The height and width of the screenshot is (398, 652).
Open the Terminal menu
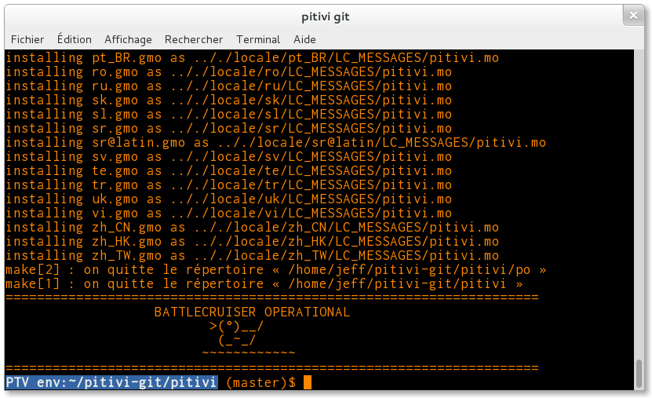tap(258, 39)
